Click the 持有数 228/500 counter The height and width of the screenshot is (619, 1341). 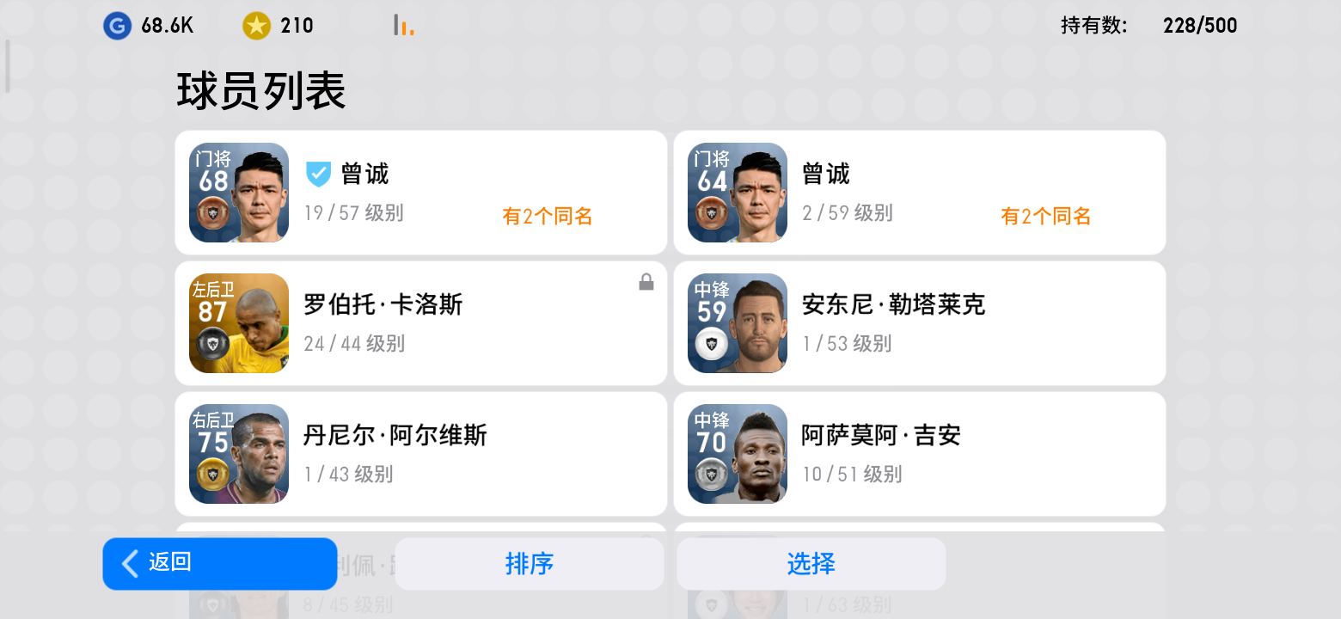(1149, 26)
